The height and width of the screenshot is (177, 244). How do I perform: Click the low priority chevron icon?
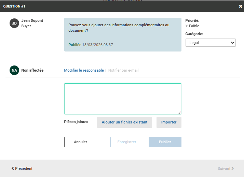[187, 26]
